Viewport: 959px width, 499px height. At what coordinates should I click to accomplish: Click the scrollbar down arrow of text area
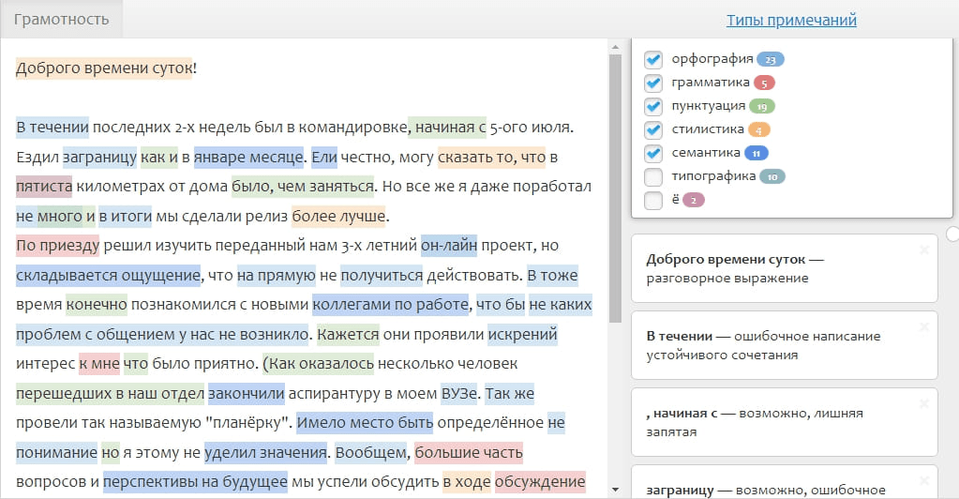615,490
